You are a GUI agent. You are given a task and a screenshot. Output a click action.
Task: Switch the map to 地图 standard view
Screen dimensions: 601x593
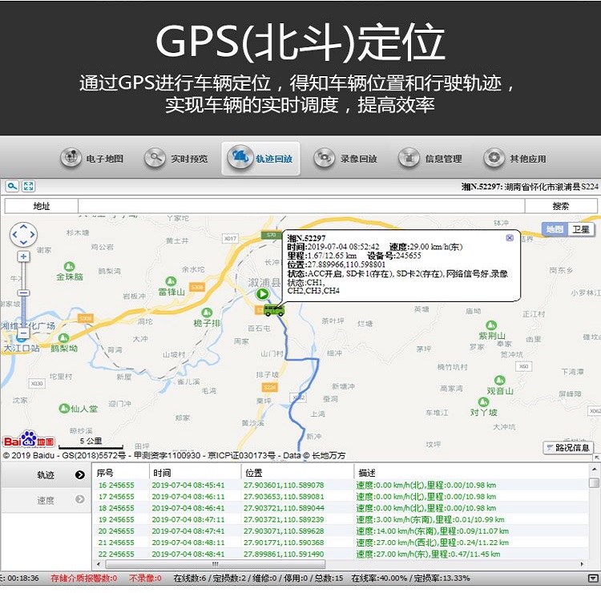(555, 229)
